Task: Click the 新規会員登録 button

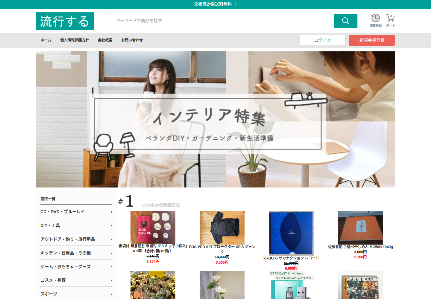Action: 372,40
